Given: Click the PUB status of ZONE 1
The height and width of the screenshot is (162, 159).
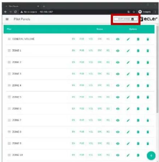Looking at the screenshot, I should [x=82, y=50].
